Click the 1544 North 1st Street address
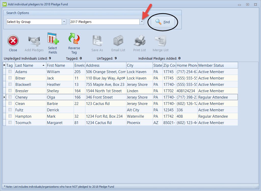 click(106, 91)
